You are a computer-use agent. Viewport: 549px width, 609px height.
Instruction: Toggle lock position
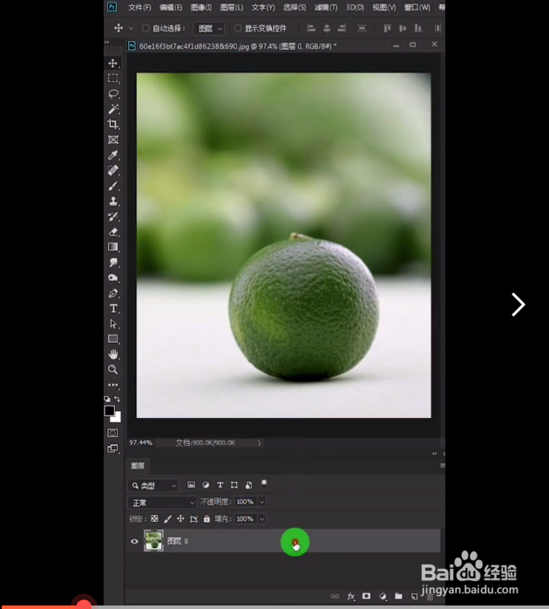point(180,518)
